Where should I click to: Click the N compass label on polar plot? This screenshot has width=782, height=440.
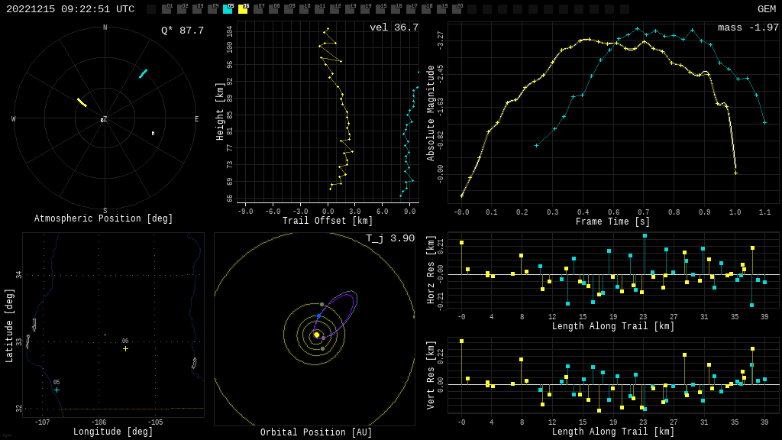pyautogui.click(x=105, y=28)
